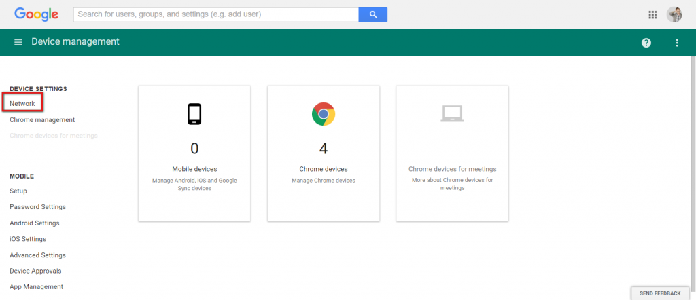Open Chrome management settings
This screenshot has width=696, height=300.
[x=42, y=119]
